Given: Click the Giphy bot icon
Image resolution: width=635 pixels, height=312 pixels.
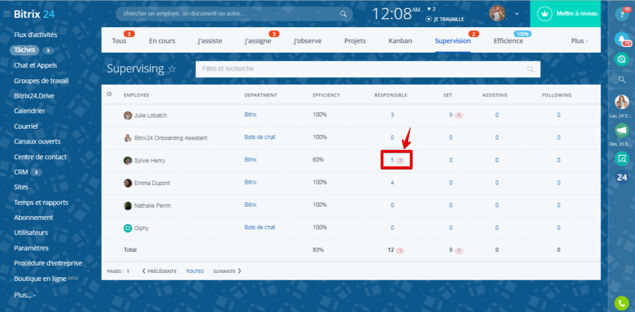Looking at the screenshot, I should pyautogui.click(x=128, y=228).
